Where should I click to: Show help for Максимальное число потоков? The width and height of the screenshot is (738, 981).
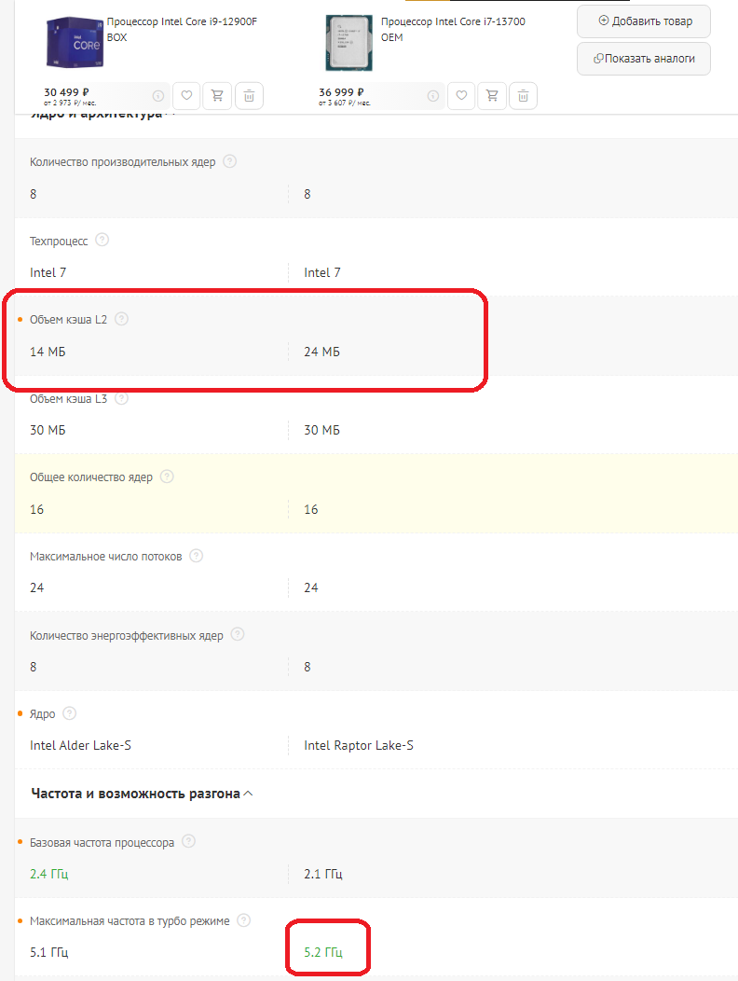pos(197,556)
